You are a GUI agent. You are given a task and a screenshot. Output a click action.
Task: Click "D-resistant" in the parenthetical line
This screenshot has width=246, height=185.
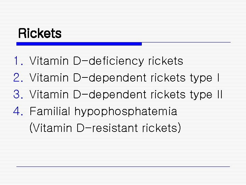pos(107,128)
